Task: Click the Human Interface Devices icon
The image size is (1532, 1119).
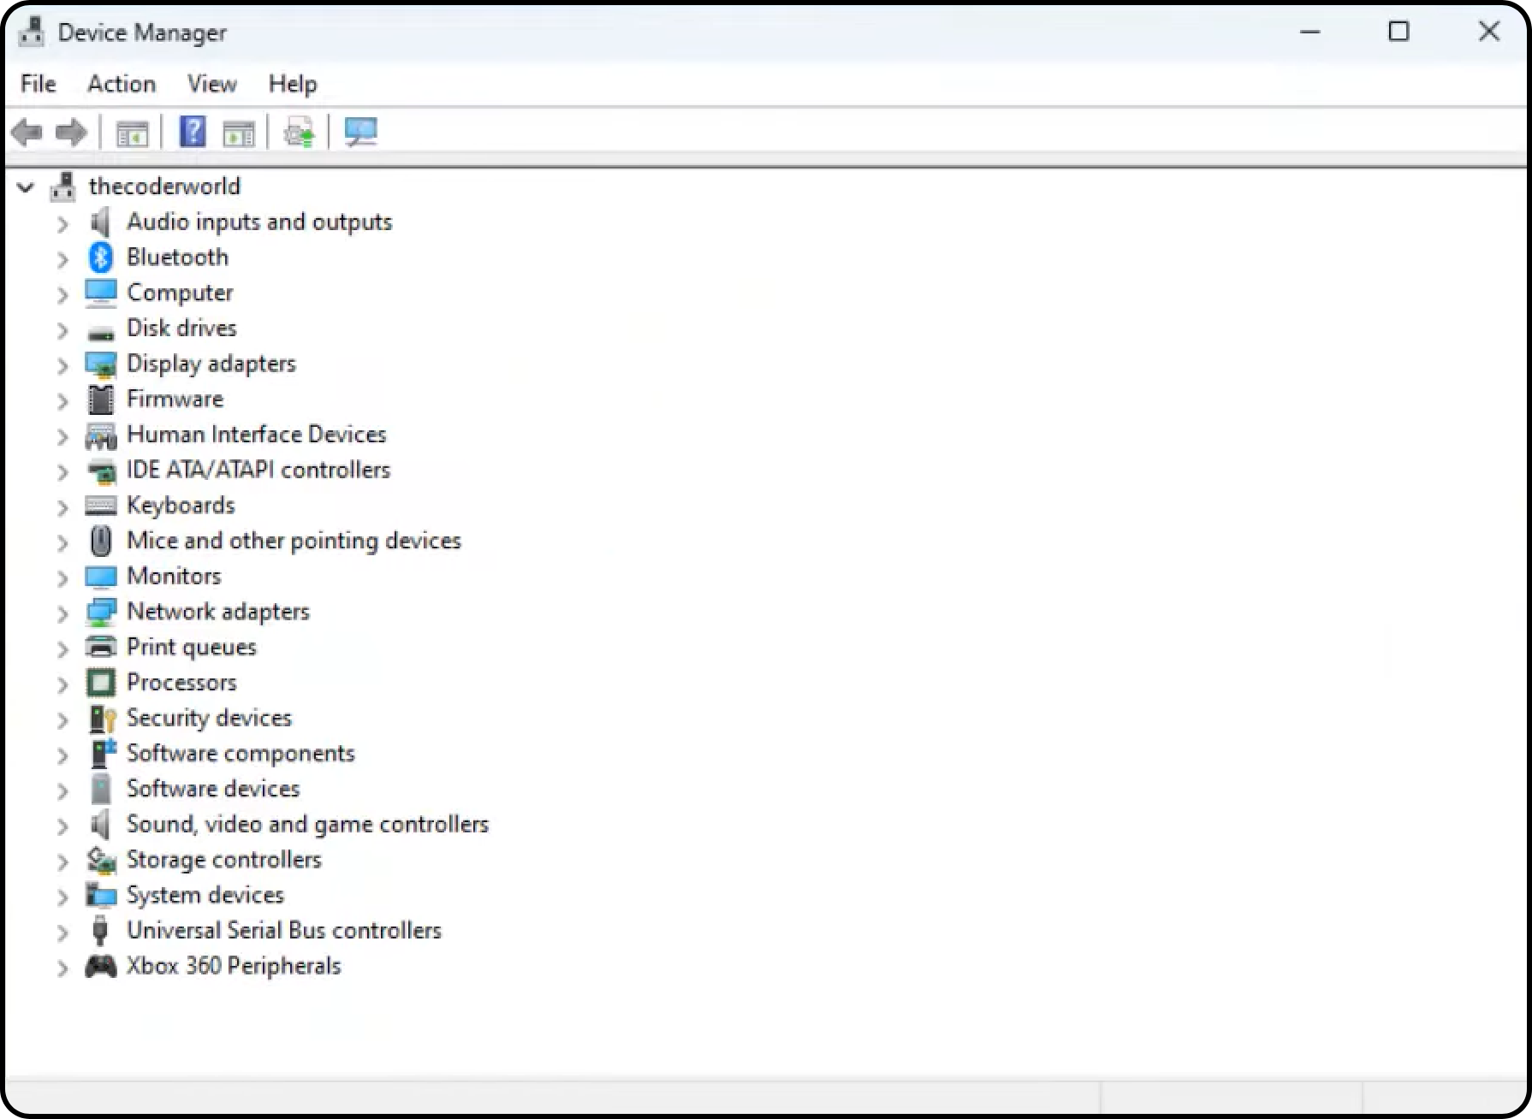Action: coord(101,436)
